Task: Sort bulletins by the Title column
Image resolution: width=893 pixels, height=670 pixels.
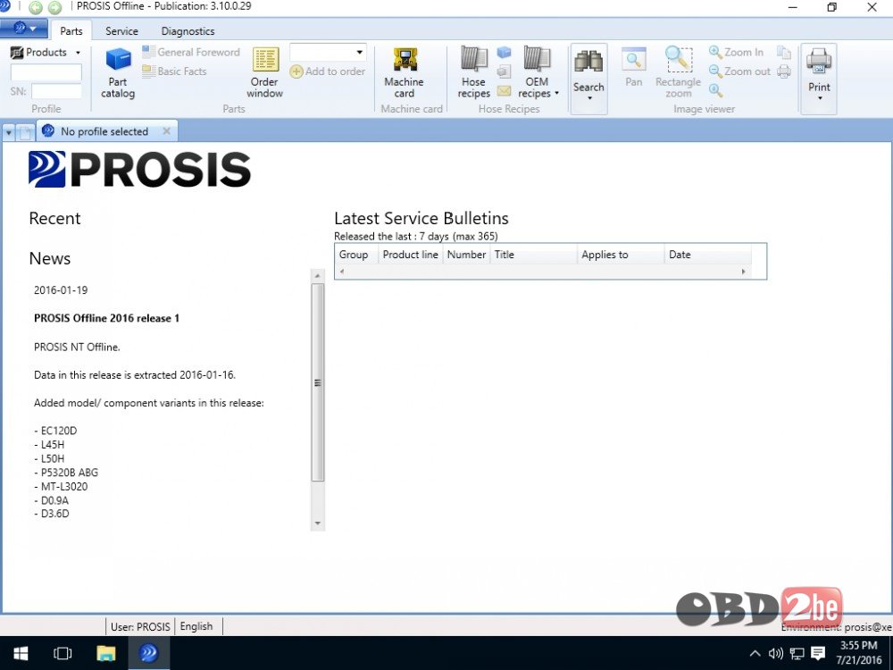Action: coord(534,255)
